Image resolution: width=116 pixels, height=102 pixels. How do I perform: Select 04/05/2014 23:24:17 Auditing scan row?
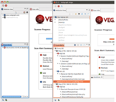[71, 82]
